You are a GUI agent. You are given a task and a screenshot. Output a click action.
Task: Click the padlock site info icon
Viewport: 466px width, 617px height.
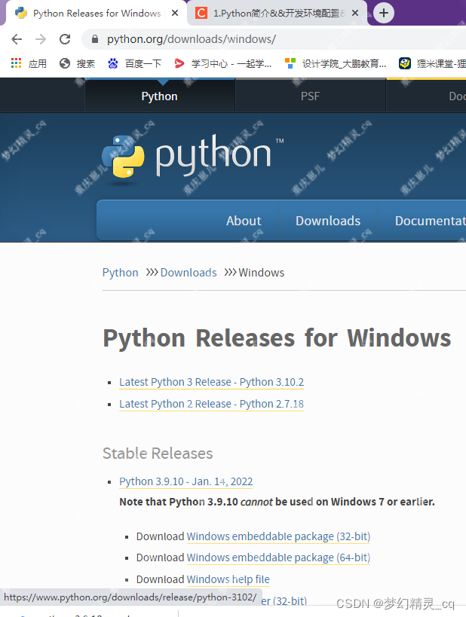[94, 39]
